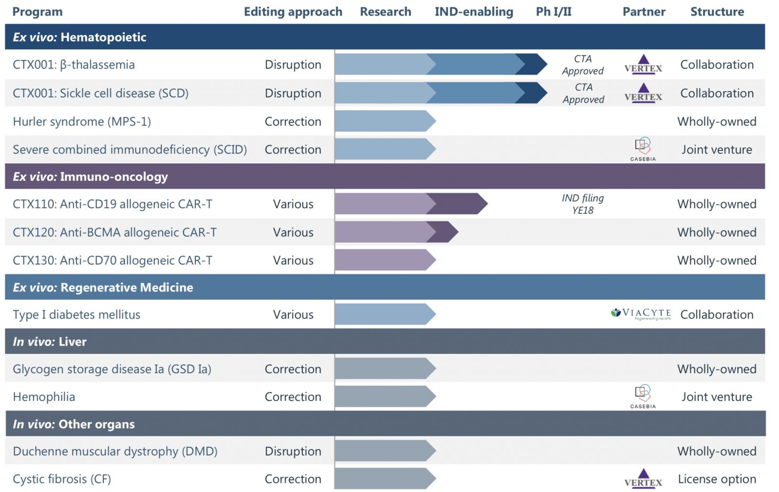Viewport: 779px width, 492px height.
Task: Click the Hurler syndrome (MPS-1) program name
Action: point(82,121)
